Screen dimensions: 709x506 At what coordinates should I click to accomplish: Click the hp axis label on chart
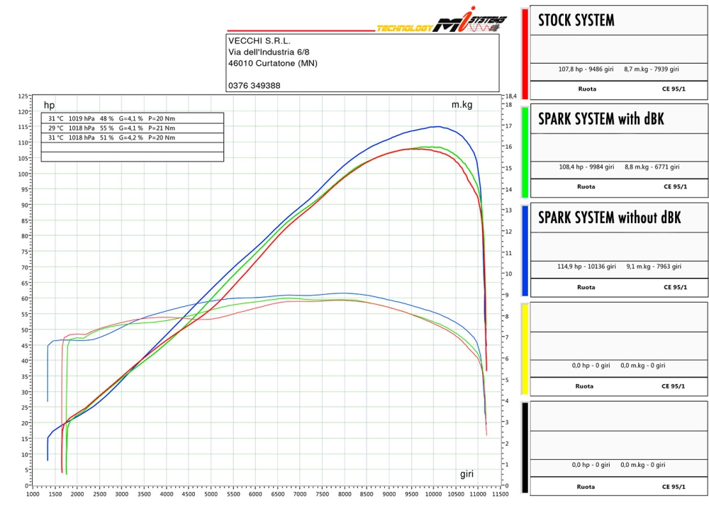coord(49,105)
